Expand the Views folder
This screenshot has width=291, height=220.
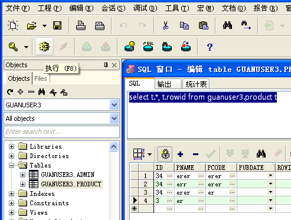point(11,212)
